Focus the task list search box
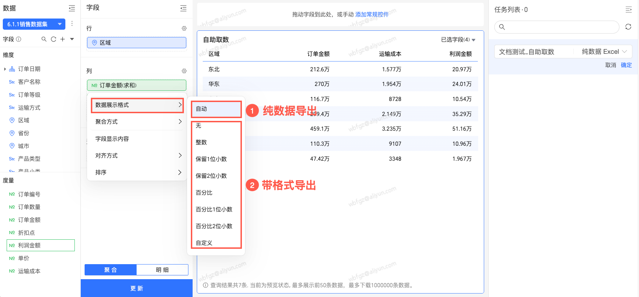 [557, 27]
